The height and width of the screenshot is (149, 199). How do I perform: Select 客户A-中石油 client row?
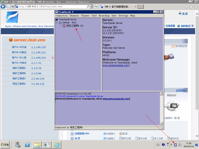click(28, 47)
